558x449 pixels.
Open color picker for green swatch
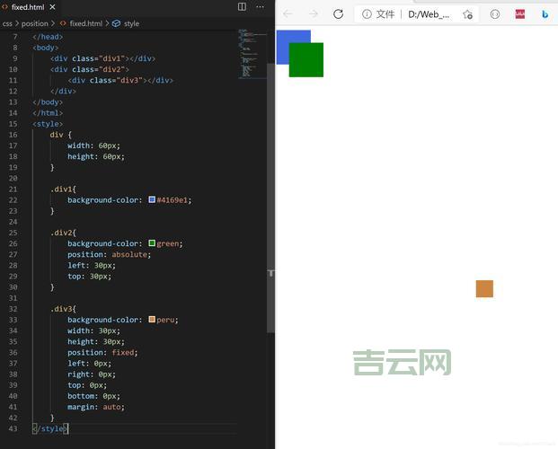[152, 243]
